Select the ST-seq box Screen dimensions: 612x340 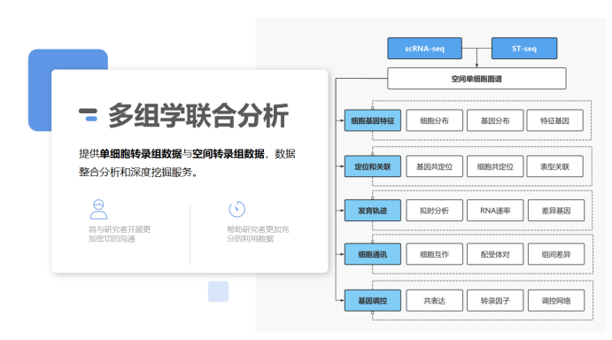tap(524, 49)
